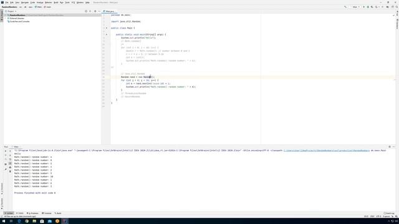Open the Event Log button

click(389, 213)
